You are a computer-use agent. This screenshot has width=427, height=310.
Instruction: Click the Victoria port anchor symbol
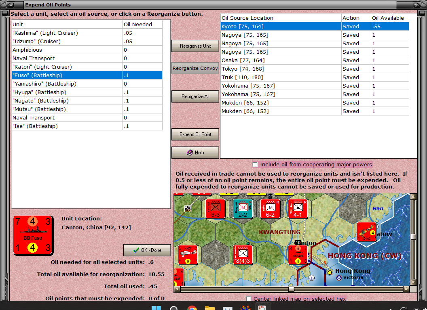click(x=339, y=278)
